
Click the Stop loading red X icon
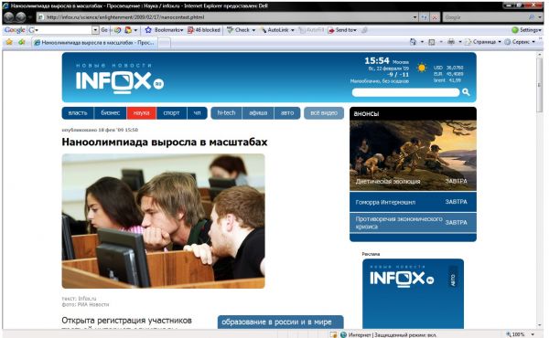(x=434, y=17)
